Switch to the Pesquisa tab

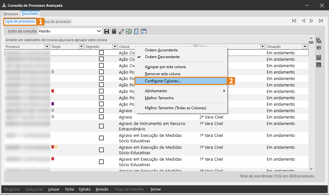11,14
